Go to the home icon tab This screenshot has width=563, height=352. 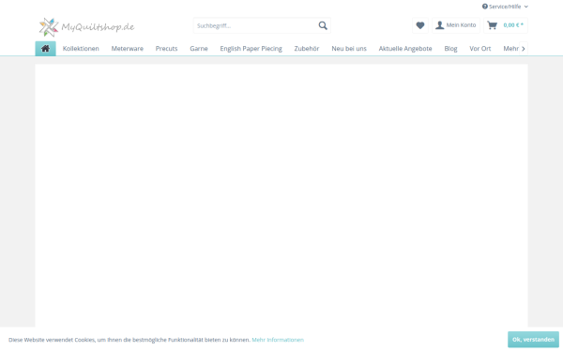tap(46, 49)
